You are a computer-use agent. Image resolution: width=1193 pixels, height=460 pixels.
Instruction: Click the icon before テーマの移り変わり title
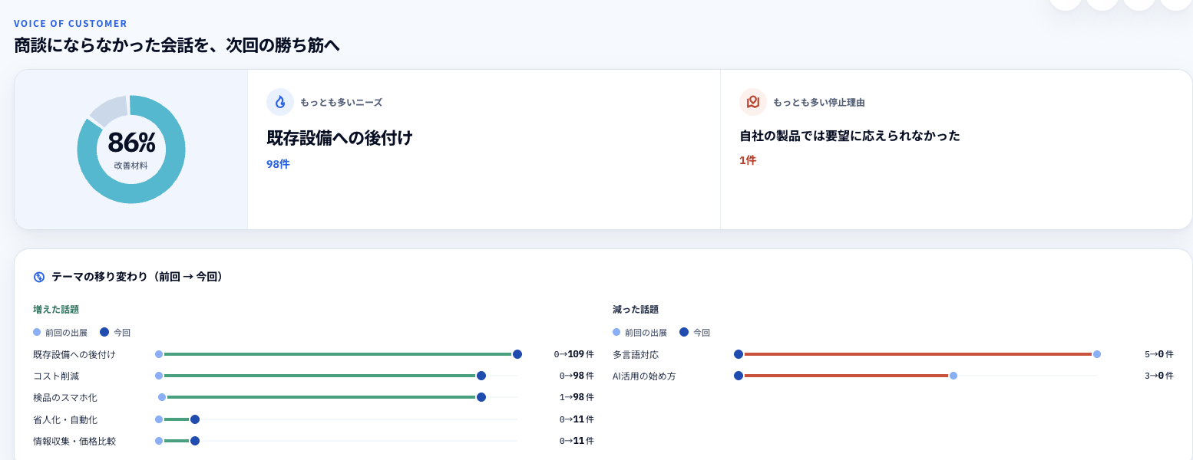click(x=39, y=277)
